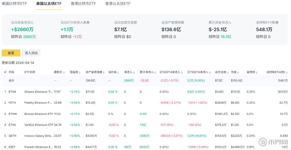Screen dimensions: 291x150
Task: Sort by 最新价 column arrows
Action: pos(64,72)
